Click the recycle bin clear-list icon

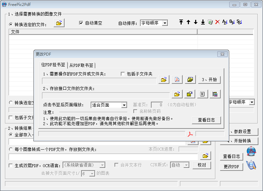(210, 22)
